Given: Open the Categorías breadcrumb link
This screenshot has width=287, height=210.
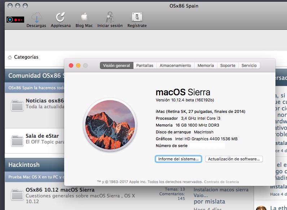Looking at the screenshot, I should point(26,57).
